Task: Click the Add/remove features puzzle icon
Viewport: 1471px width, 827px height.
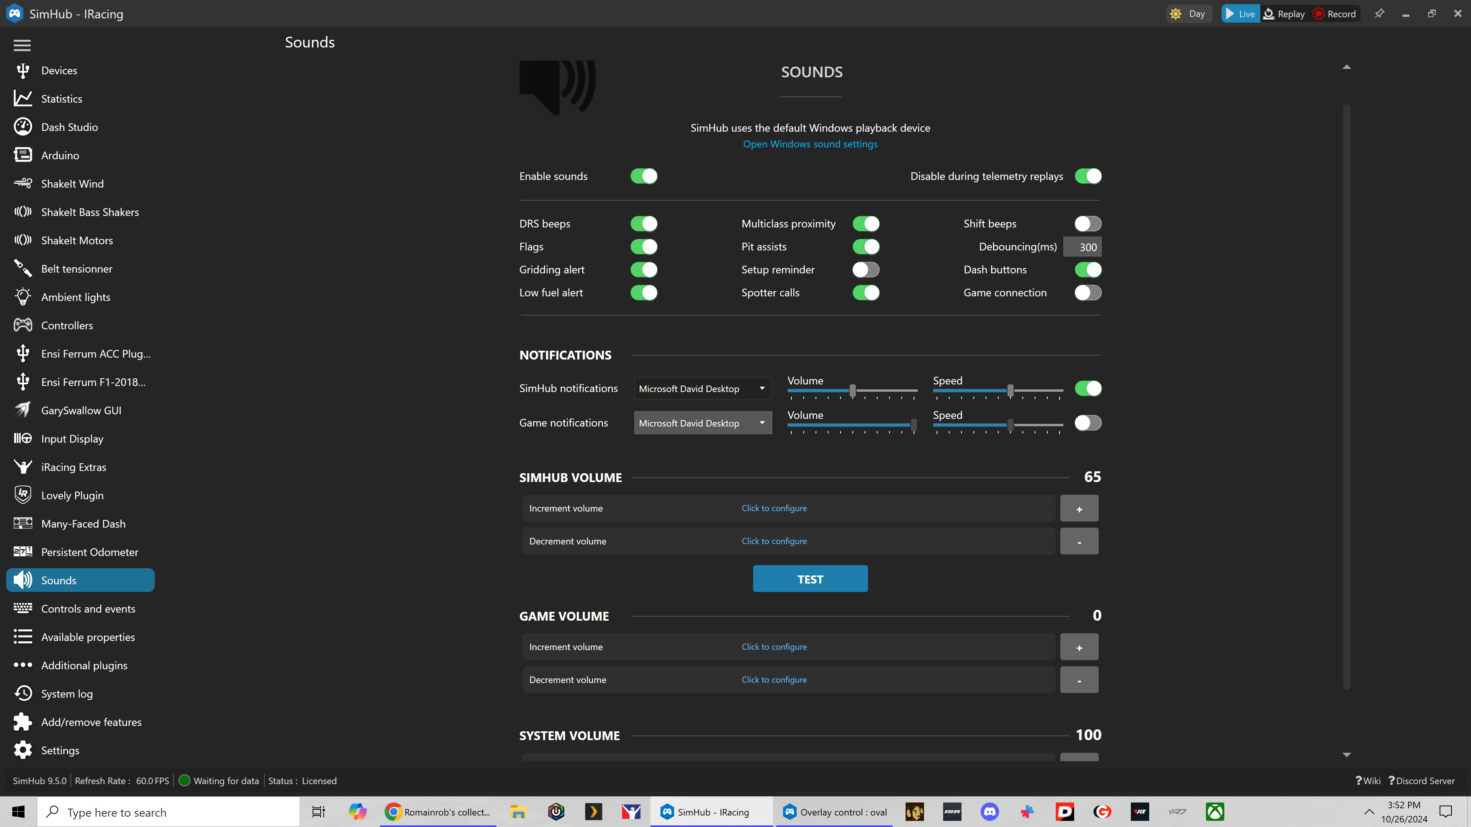Action: 23,722
